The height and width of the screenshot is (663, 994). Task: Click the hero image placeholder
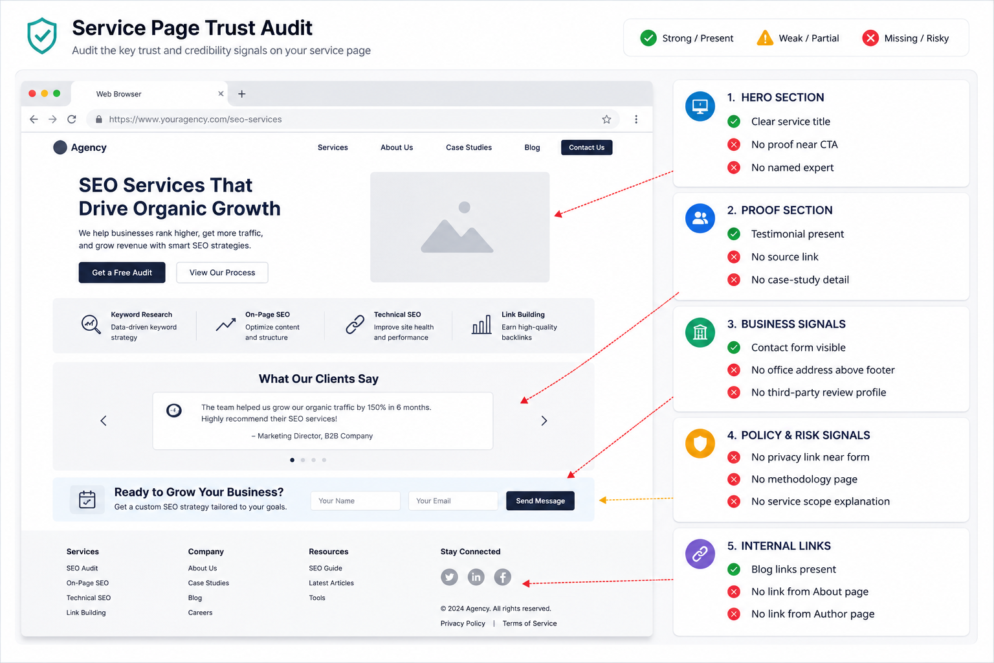pyautogui.click(x=460, y=227)
